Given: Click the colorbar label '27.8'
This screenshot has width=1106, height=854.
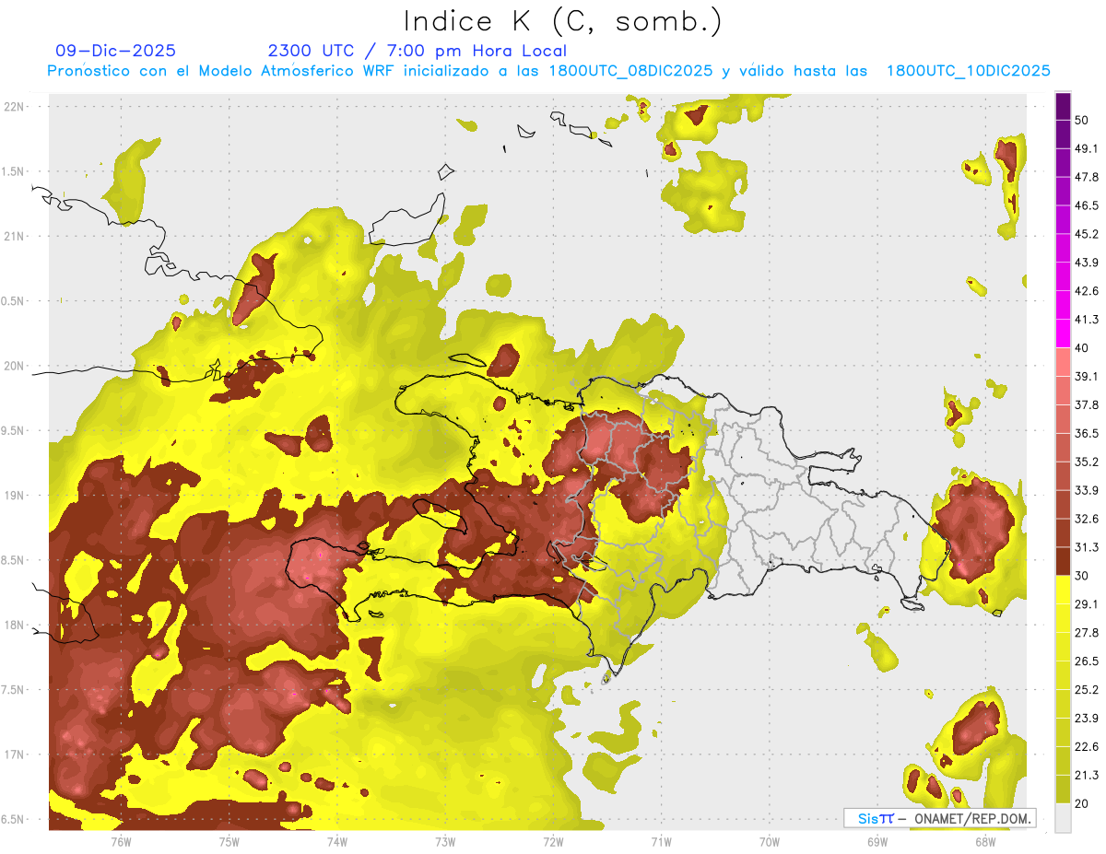Looking at the screenshot, I should [1087, 633].
